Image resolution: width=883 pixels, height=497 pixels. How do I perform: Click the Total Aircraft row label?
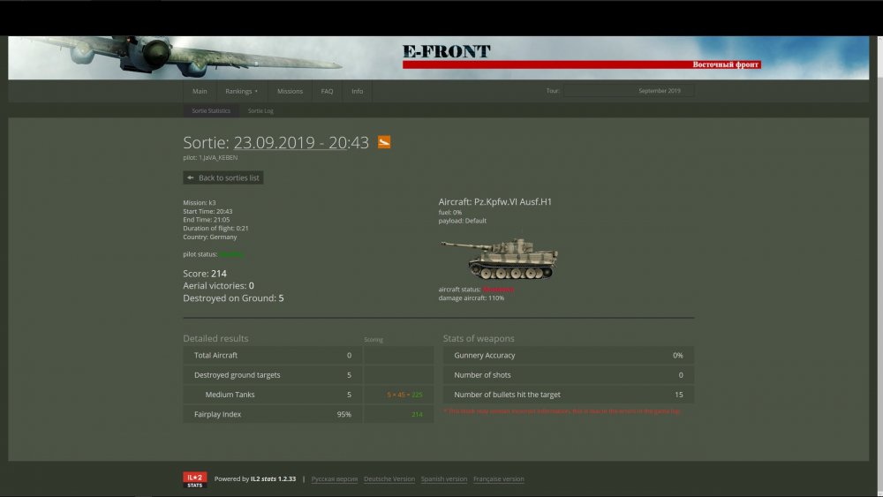pos(215,355)
